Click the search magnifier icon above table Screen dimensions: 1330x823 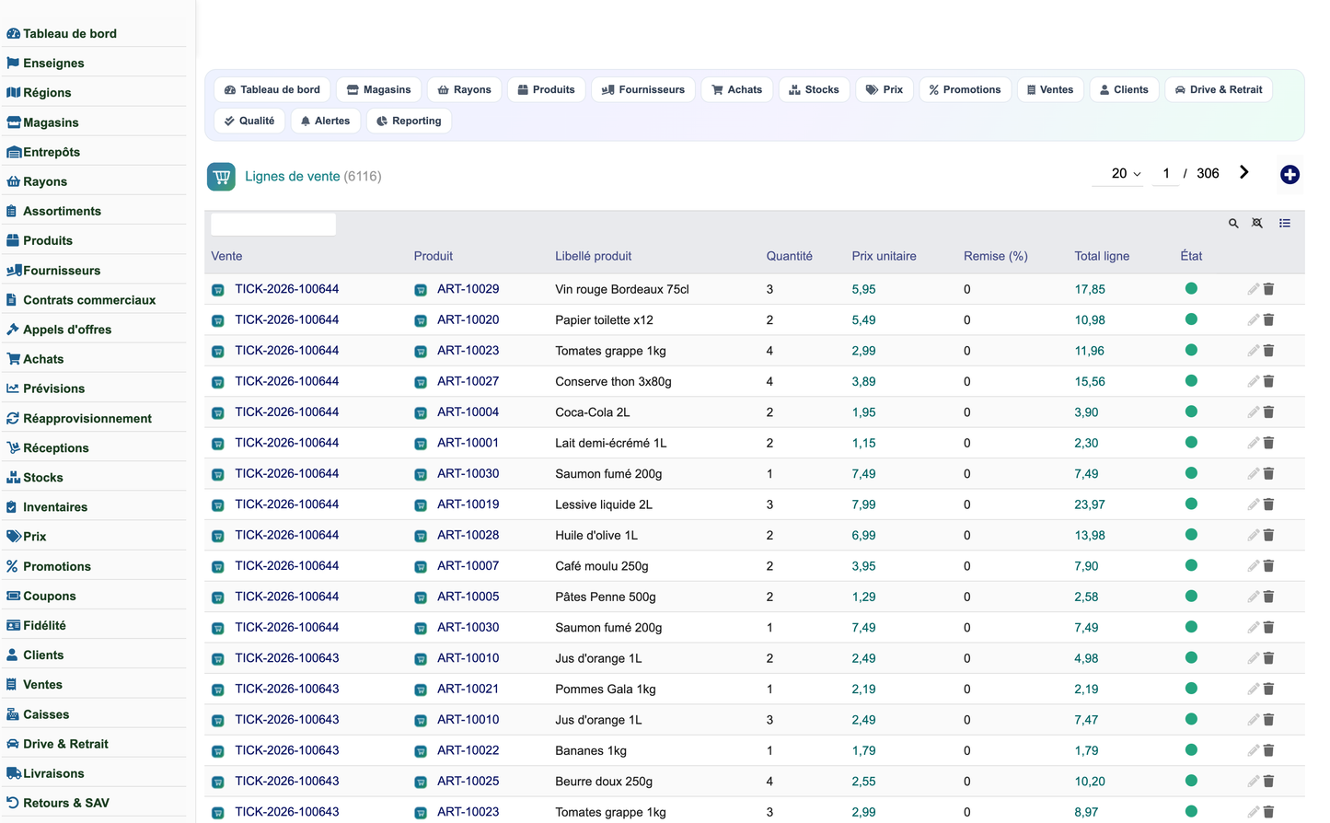(1233, 224)
